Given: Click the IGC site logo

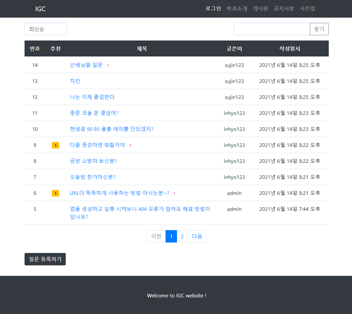Looking at the screenshot, I should tap(40, 8).
